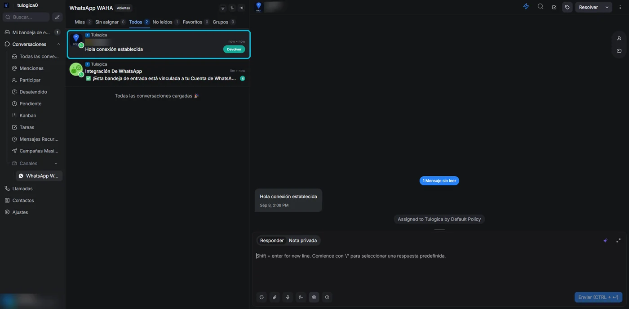The height and width of the screenshot is (309, 629).
Task: Open Desatendido in the sidebar
Action: click(33, 92)
